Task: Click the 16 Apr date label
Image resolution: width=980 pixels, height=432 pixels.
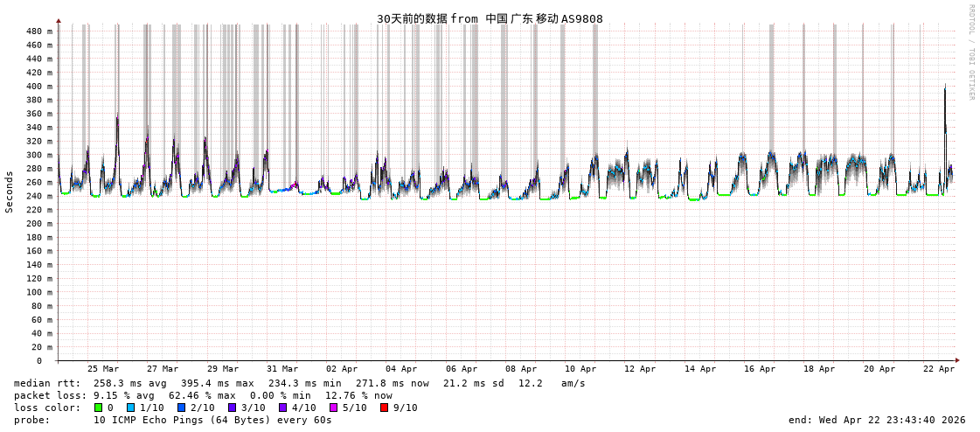Action: point(760,369)
